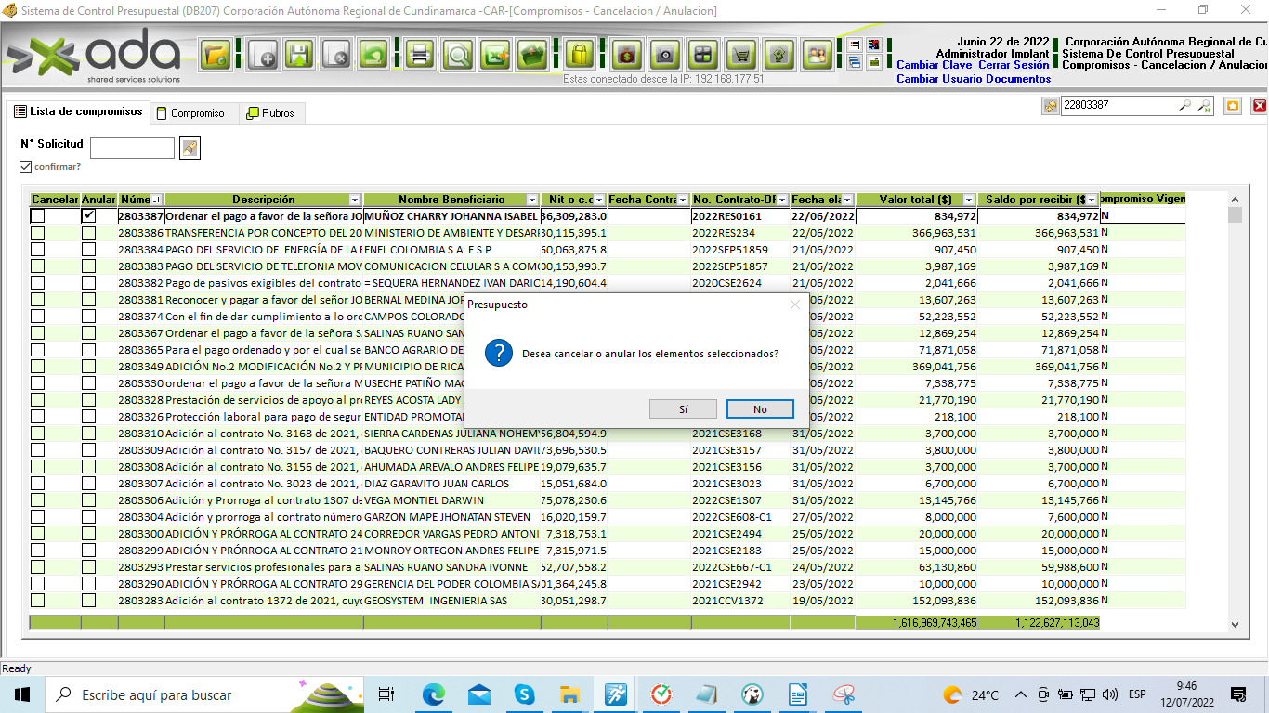Switch to the Compromiso tab
Screen dimensions: 1269x713
(x=190, y=113)
